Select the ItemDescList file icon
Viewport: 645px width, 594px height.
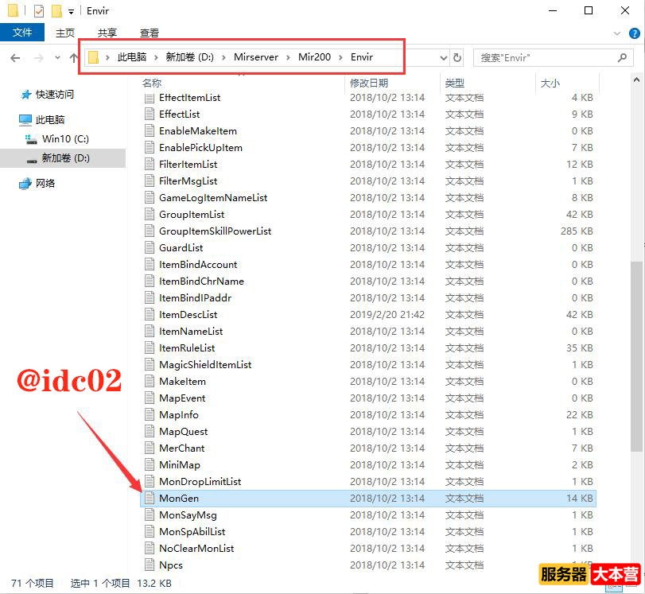150,314
